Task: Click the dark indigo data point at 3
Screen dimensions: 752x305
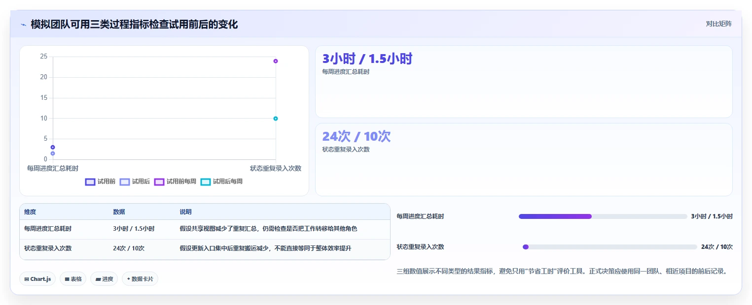Action: click(x=53, y=147)
